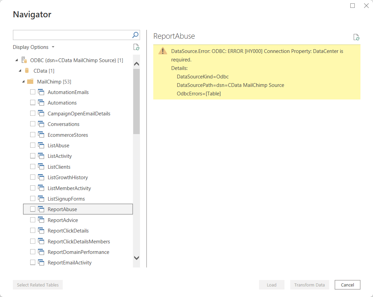
Task: Click the ReportAdvice table icon
Action: coord(41,220)
